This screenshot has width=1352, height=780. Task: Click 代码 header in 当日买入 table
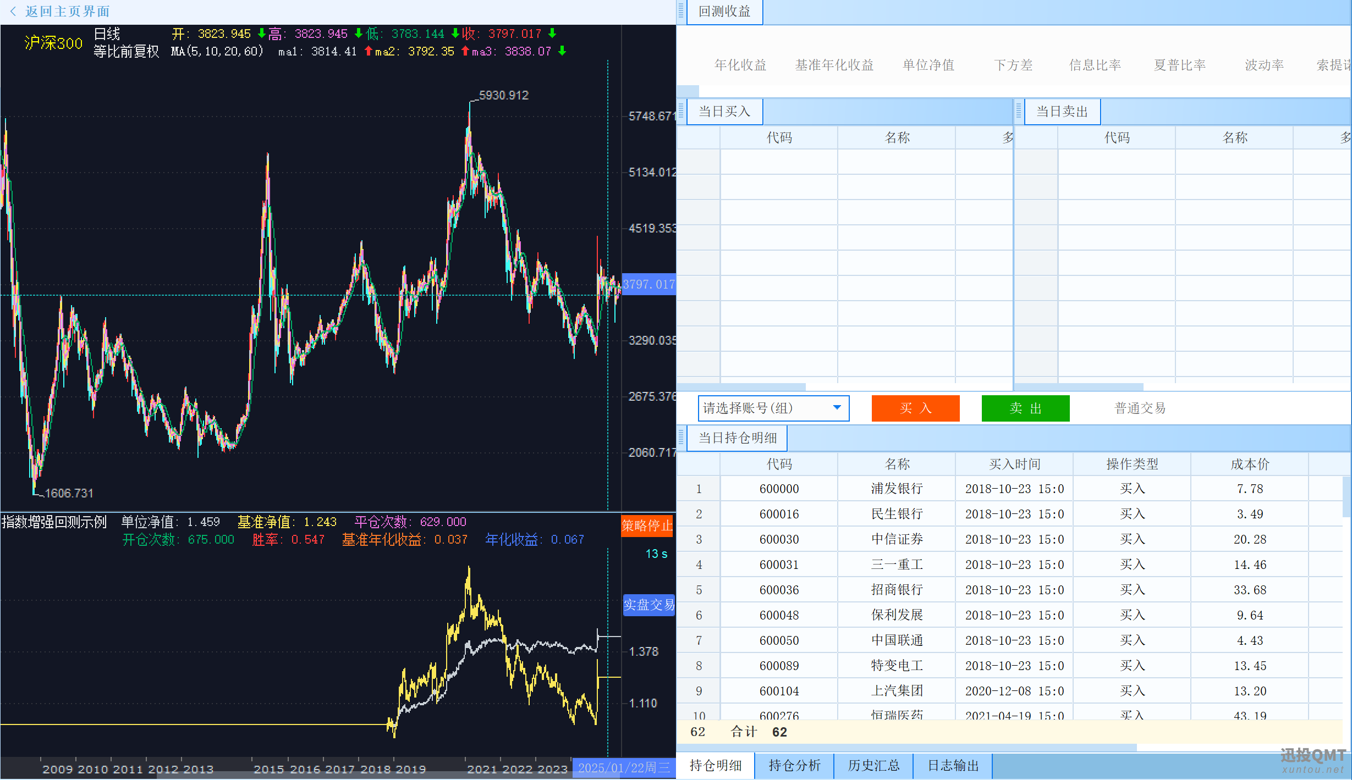coord(779,138)
